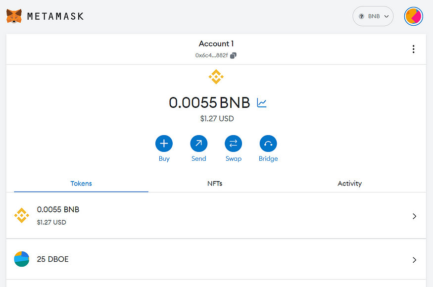
Task: Click the MetaMask fox logo
Action: point(14,16)
